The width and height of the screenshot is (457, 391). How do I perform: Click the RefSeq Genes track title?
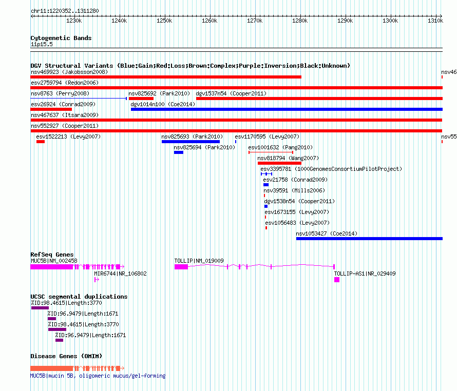pyautogui.click(x=52, y=255)
